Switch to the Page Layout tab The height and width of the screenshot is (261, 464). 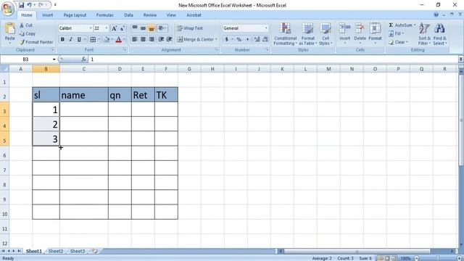pyautogui.click(x=75, y=14)
